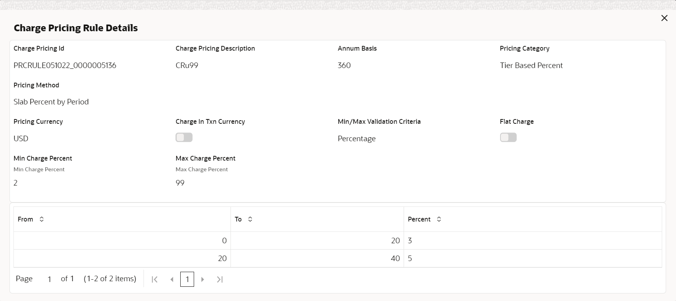Click the page number field next to Page
The width and height of the screenshot is (676, 301).
pos(49,279)
